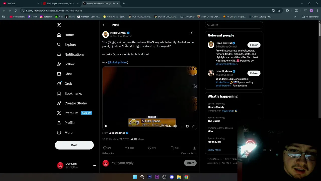321x181 pixels.
Task: Open Moses Moody trending topic
Action: click(216, 107)
